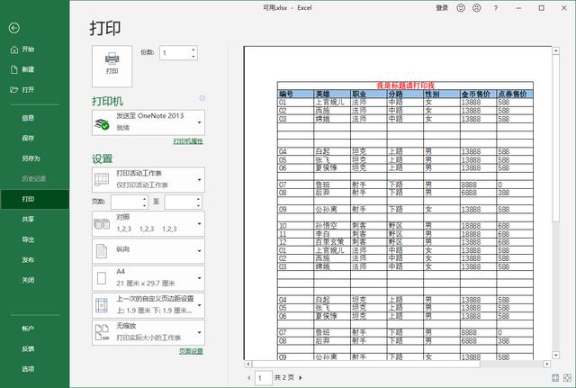The height and width of the screenshot is (388, 576).
Task: Open the 开始 home page
Action: [22, 50]
